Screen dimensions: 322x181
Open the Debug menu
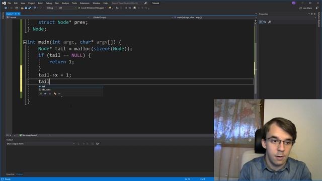click(49, 3)
